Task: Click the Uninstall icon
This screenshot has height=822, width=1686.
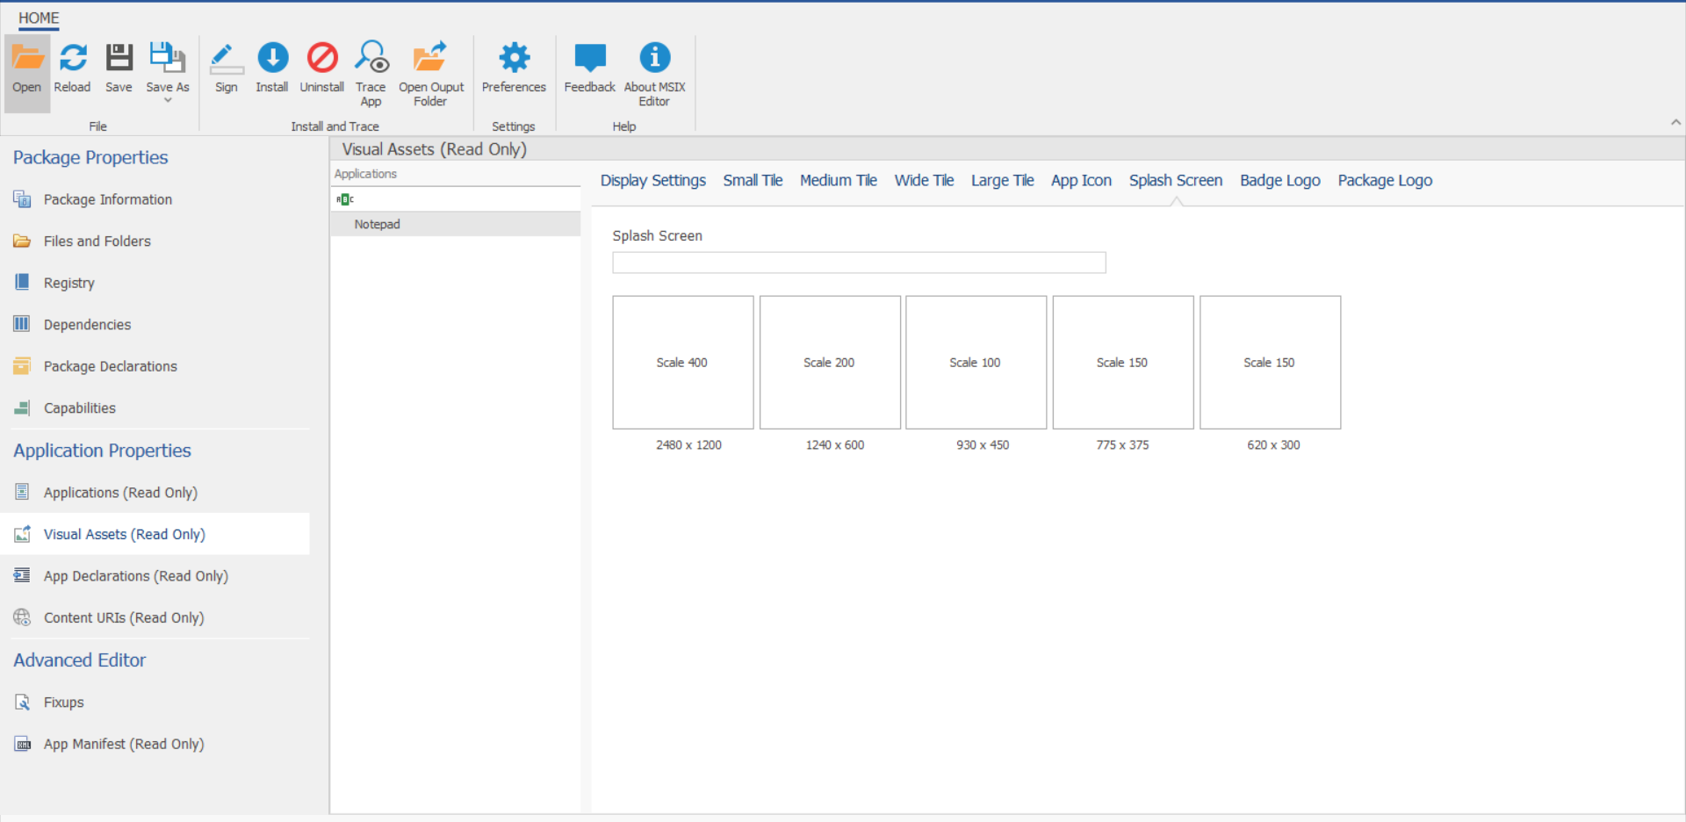Action: point(322,59)
